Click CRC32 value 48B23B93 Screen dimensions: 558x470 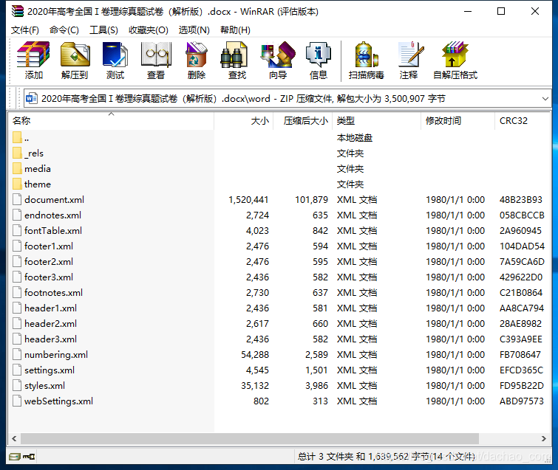point(521,200)
